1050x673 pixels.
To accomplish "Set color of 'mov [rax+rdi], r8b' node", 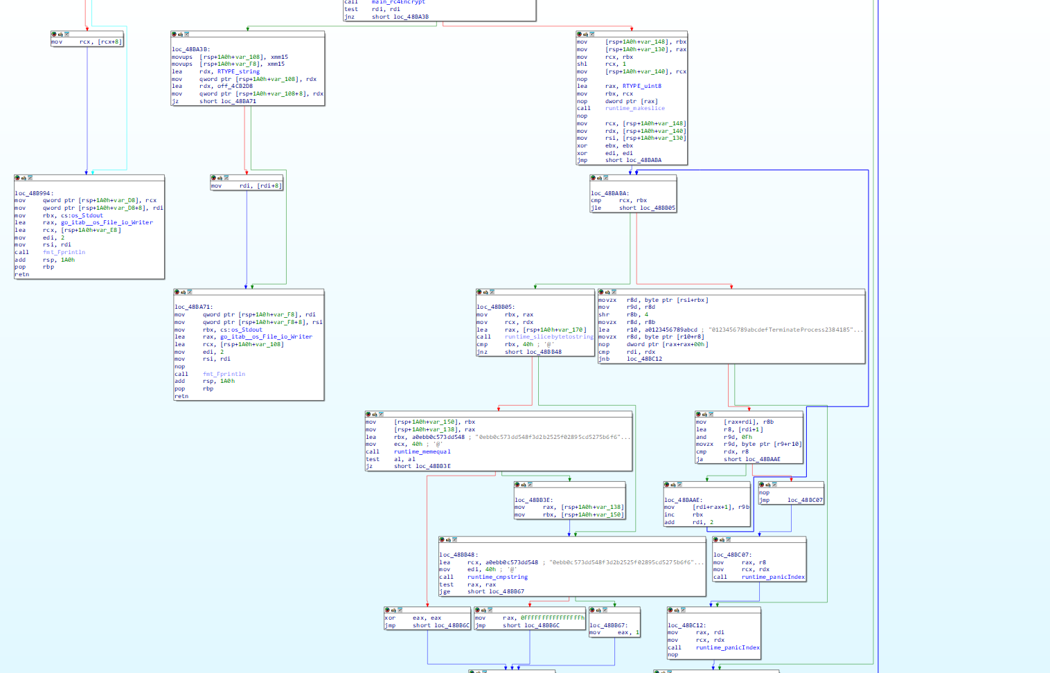I will click(698, 414).
